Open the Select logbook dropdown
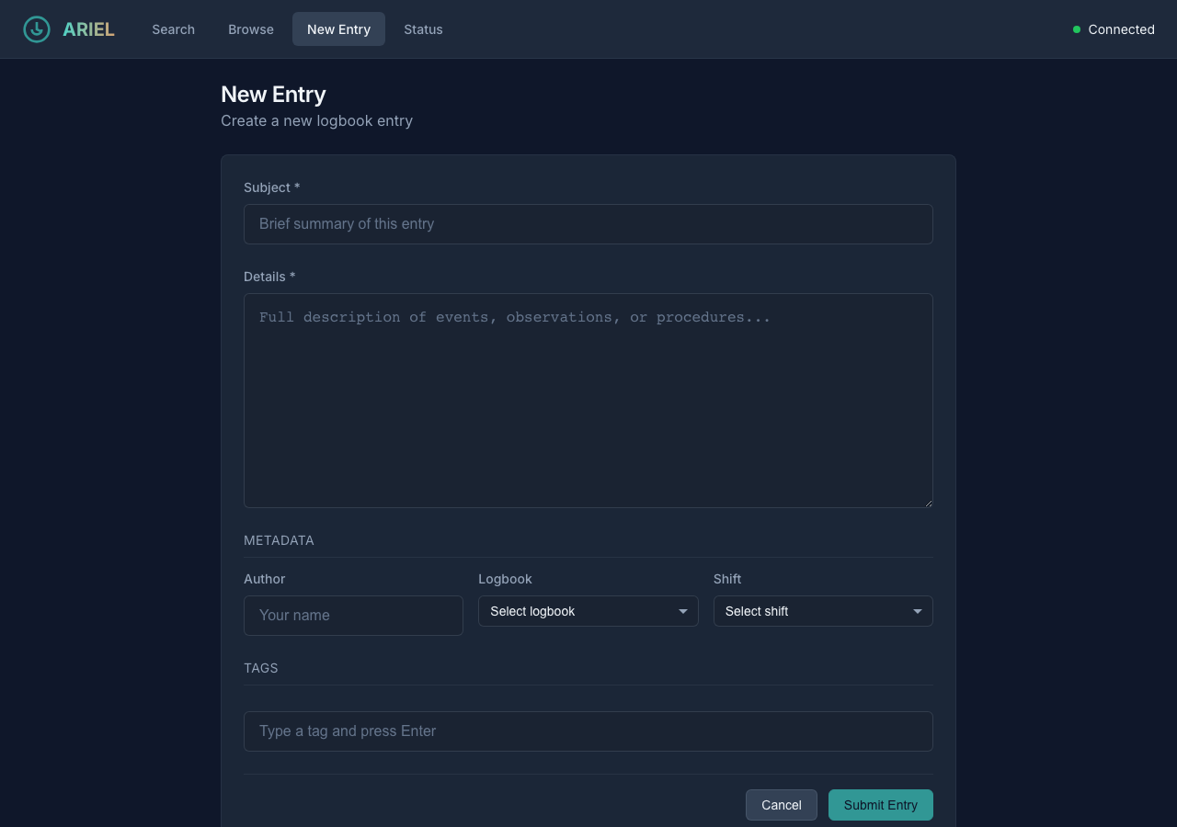Image resolution: width=1177 pixels, height=827 pixels. pos(588,611)
